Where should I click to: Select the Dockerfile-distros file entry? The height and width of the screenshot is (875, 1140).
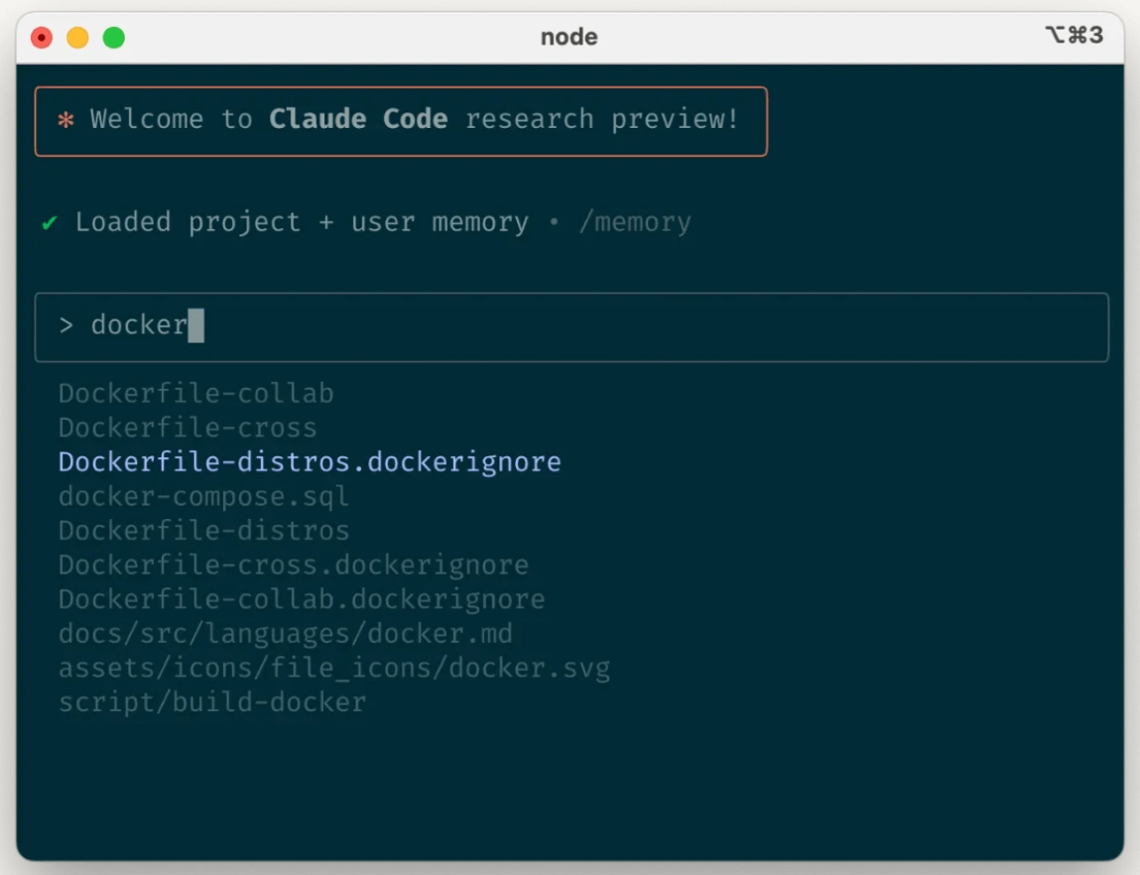205,531
